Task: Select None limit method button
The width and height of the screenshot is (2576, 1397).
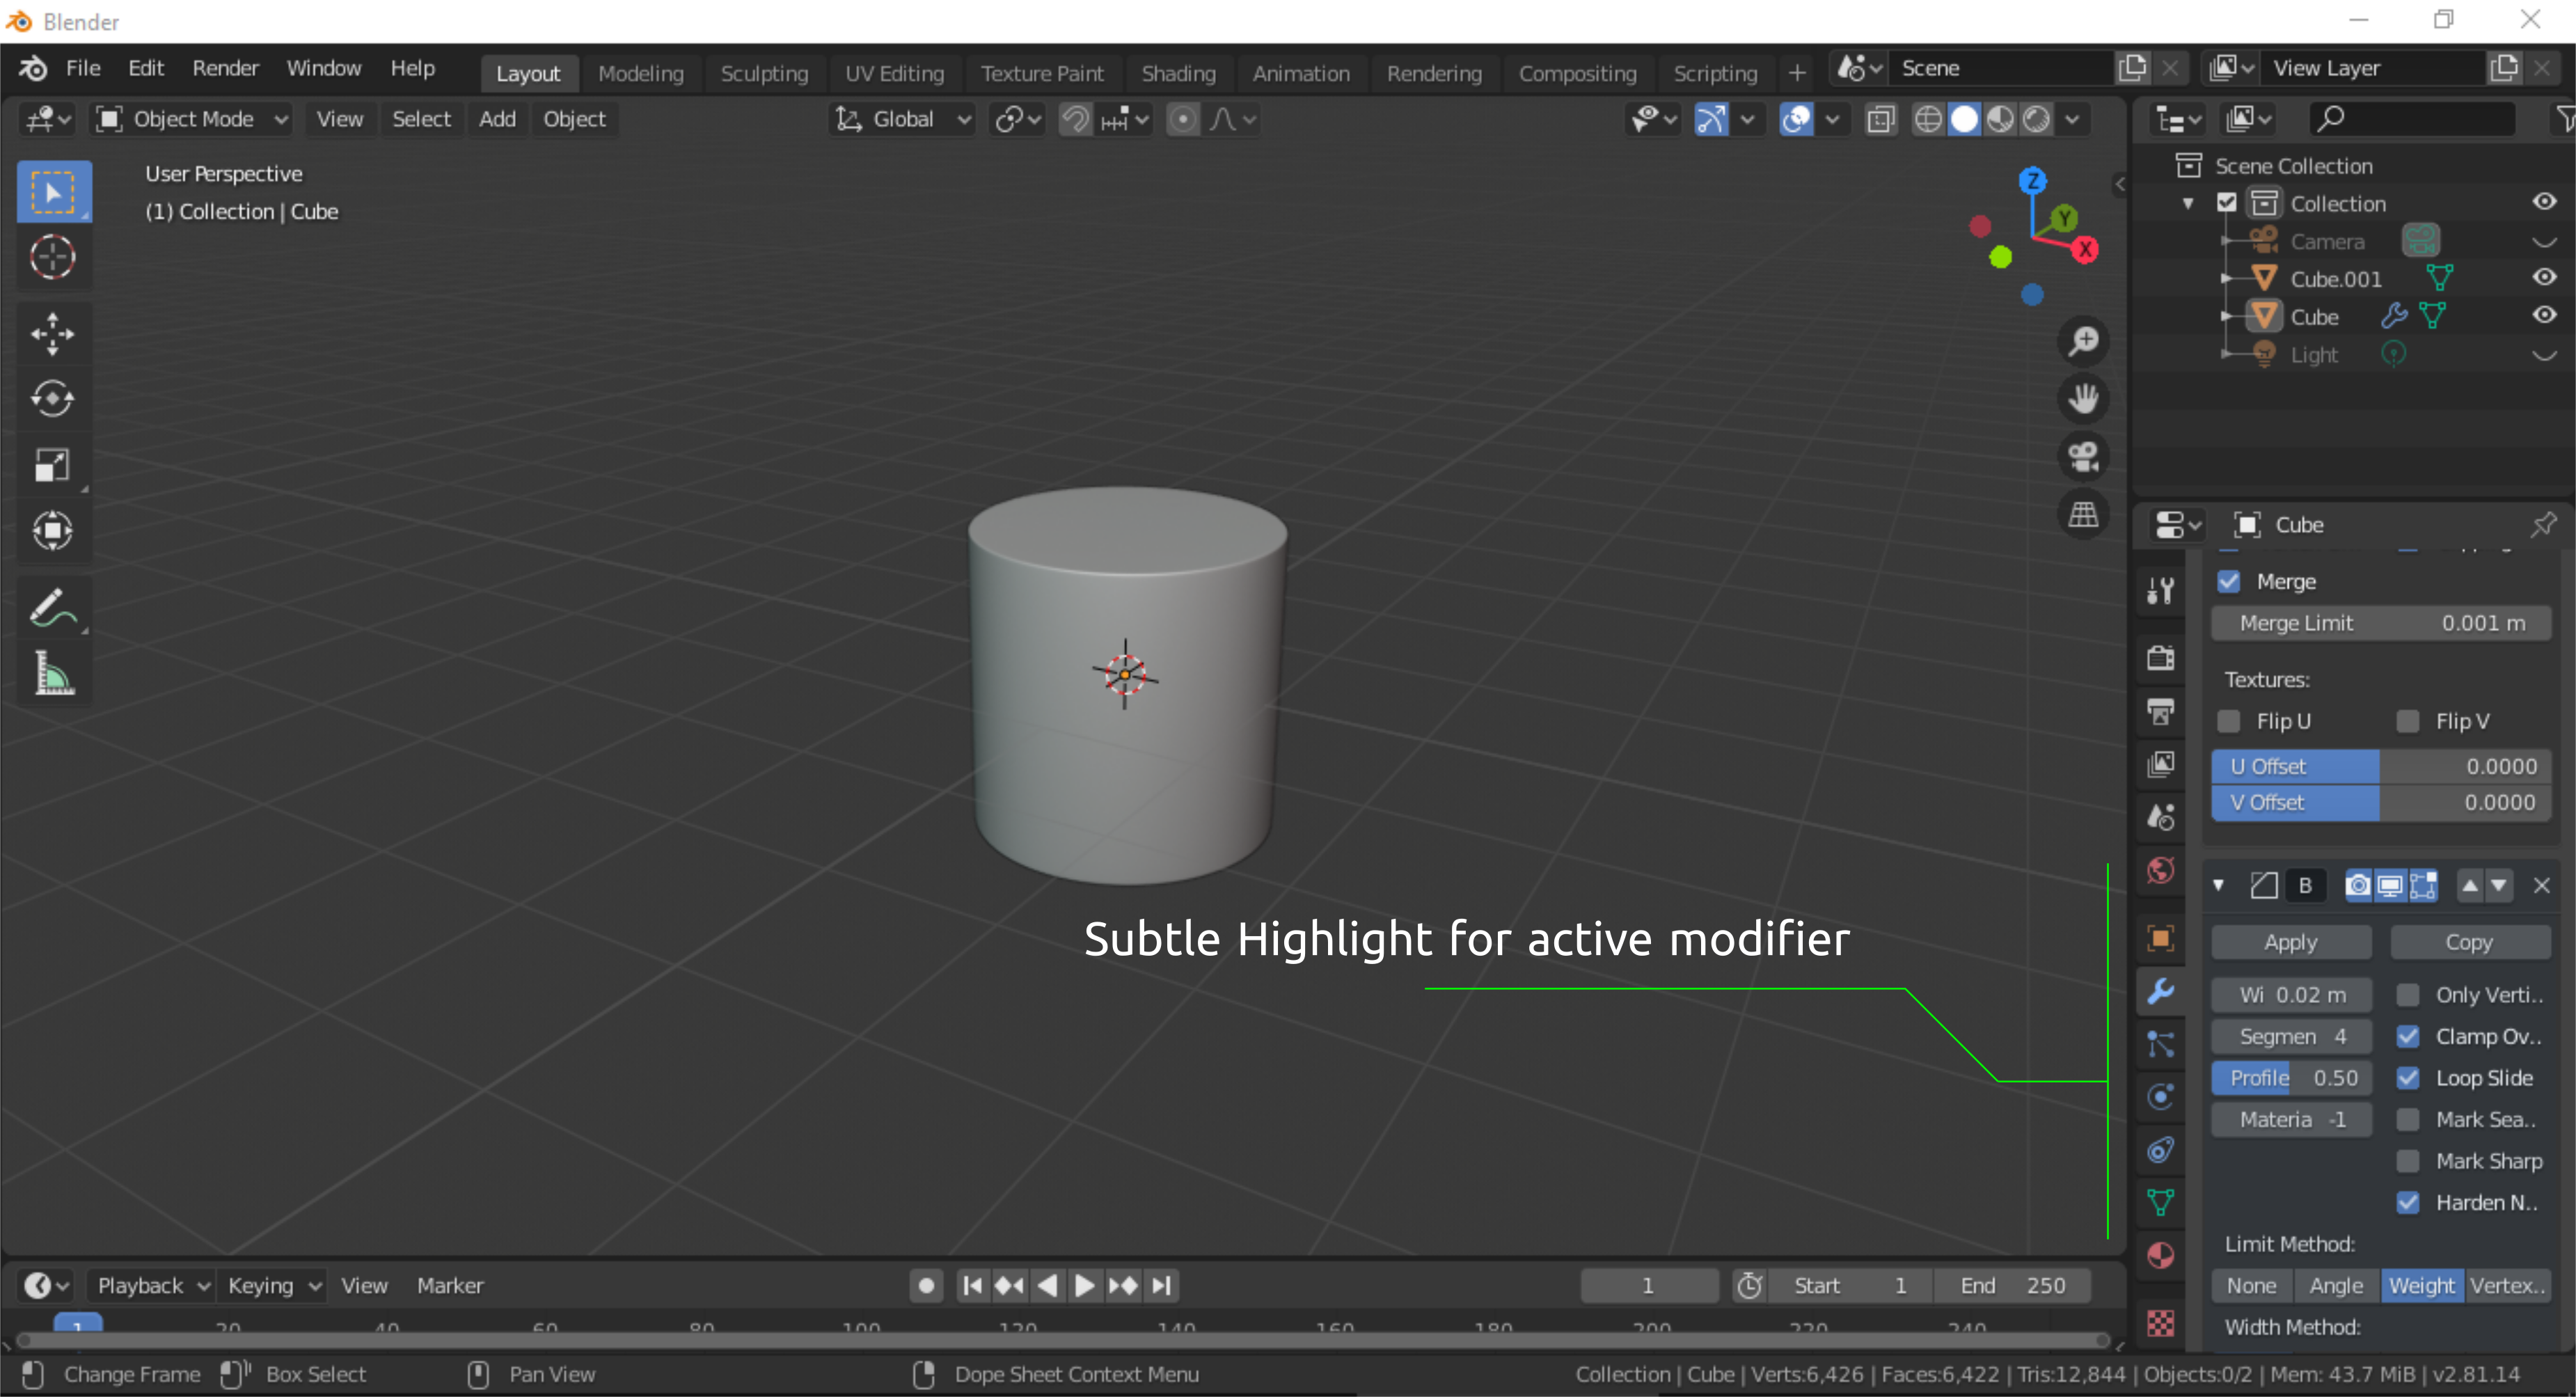Action: pyautogui.click(x=2252, y=1285)
